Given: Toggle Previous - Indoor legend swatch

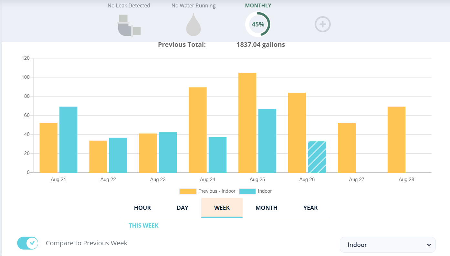Looking at the screenshot, I should (188, 191).
